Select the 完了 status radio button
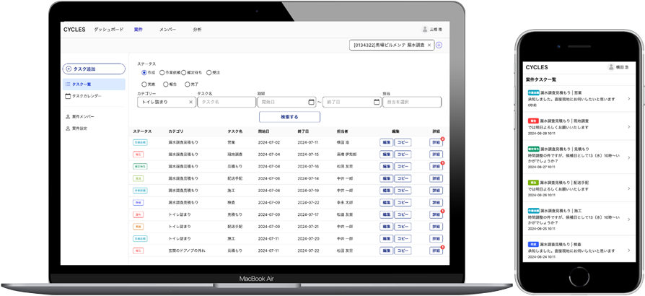Viewport: 645px width, 296px height. 188,84
